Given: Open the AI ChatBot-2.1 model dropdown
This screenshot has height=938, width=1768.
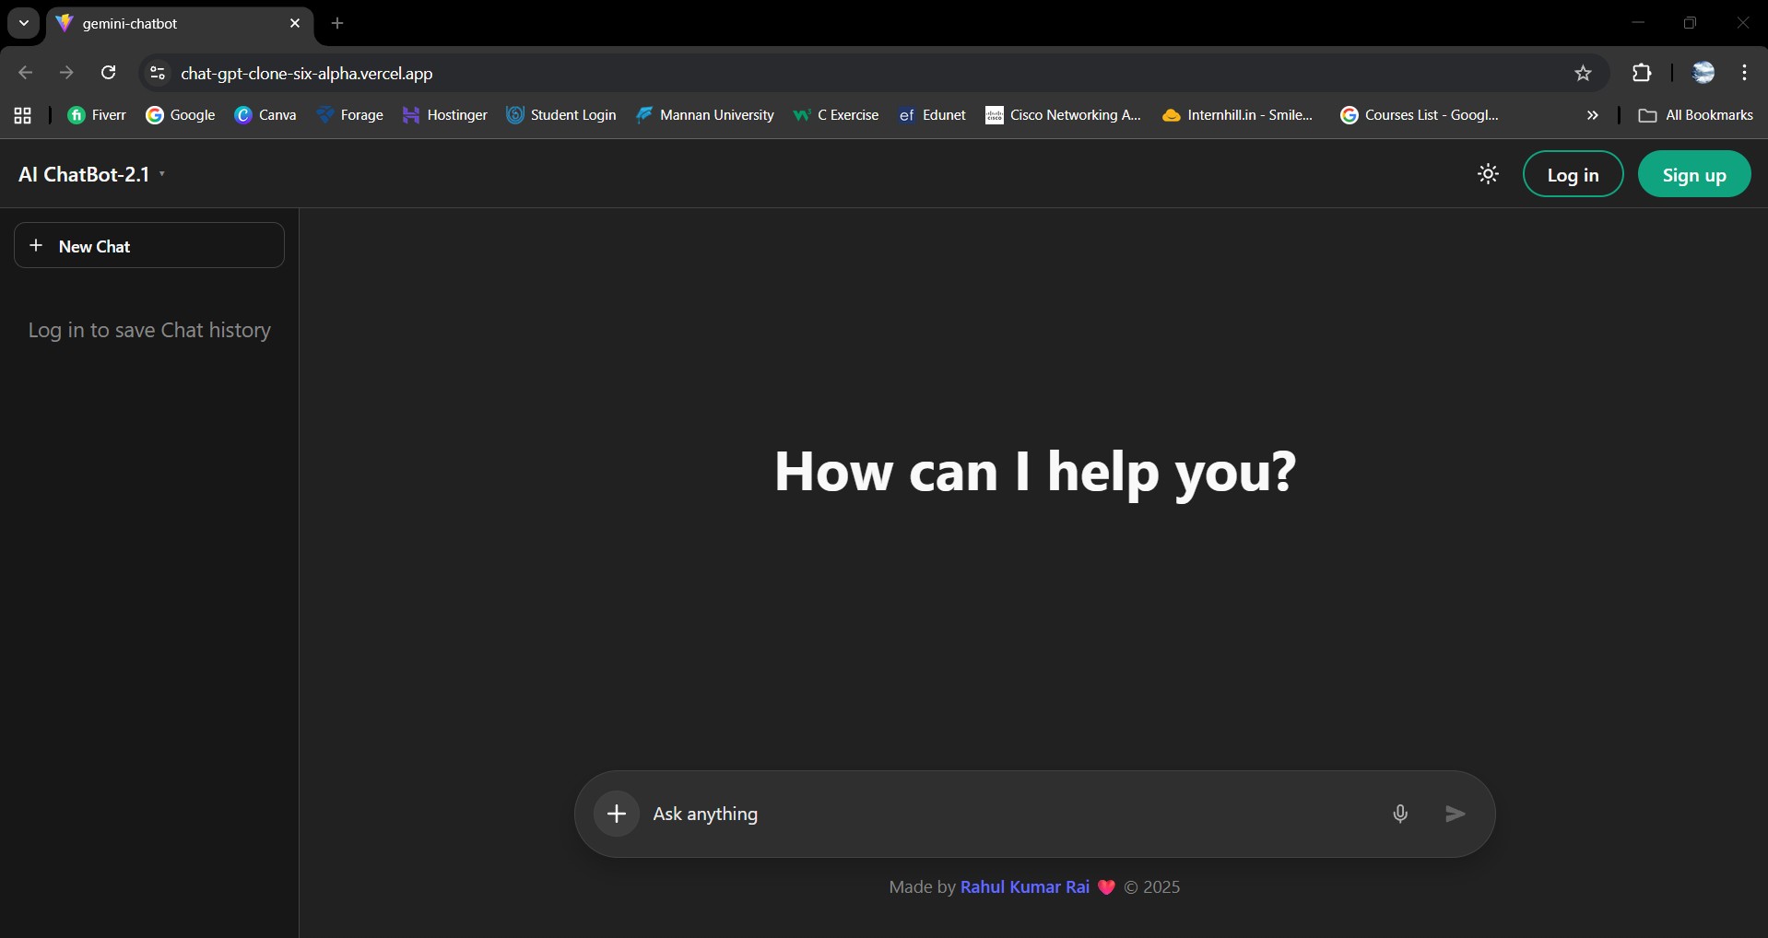Looking at the screenshot, I should [x=92, y=174].
